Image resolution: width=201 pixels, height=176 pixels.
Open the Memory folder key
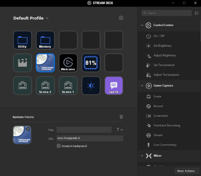[x=45, y=40]
